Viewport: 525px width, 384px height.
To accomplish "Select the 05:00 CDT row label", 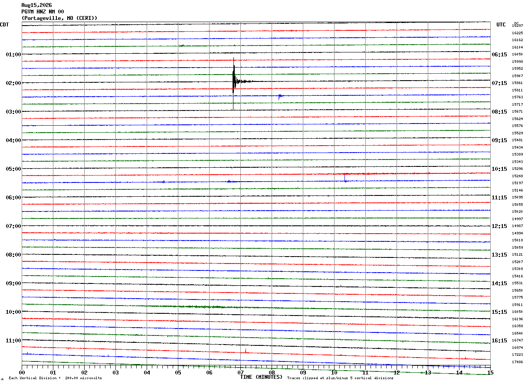I will pos(13,169).
